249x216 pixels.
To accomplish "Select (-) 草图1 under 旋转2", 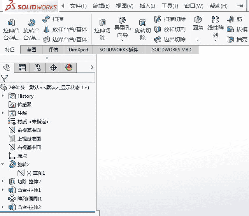I will tap(32, 173).
